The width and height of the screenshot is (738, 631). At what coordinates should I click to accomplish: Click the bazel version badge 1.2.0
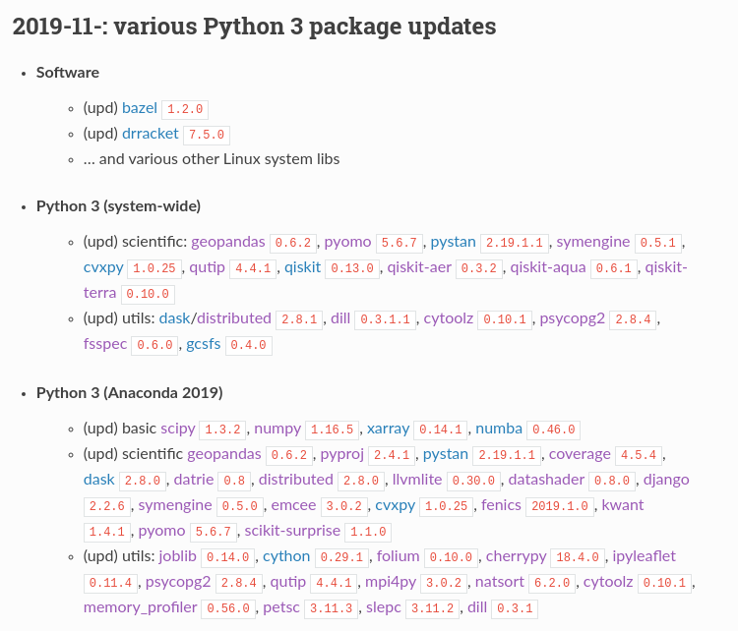click(x=185, y=109)
